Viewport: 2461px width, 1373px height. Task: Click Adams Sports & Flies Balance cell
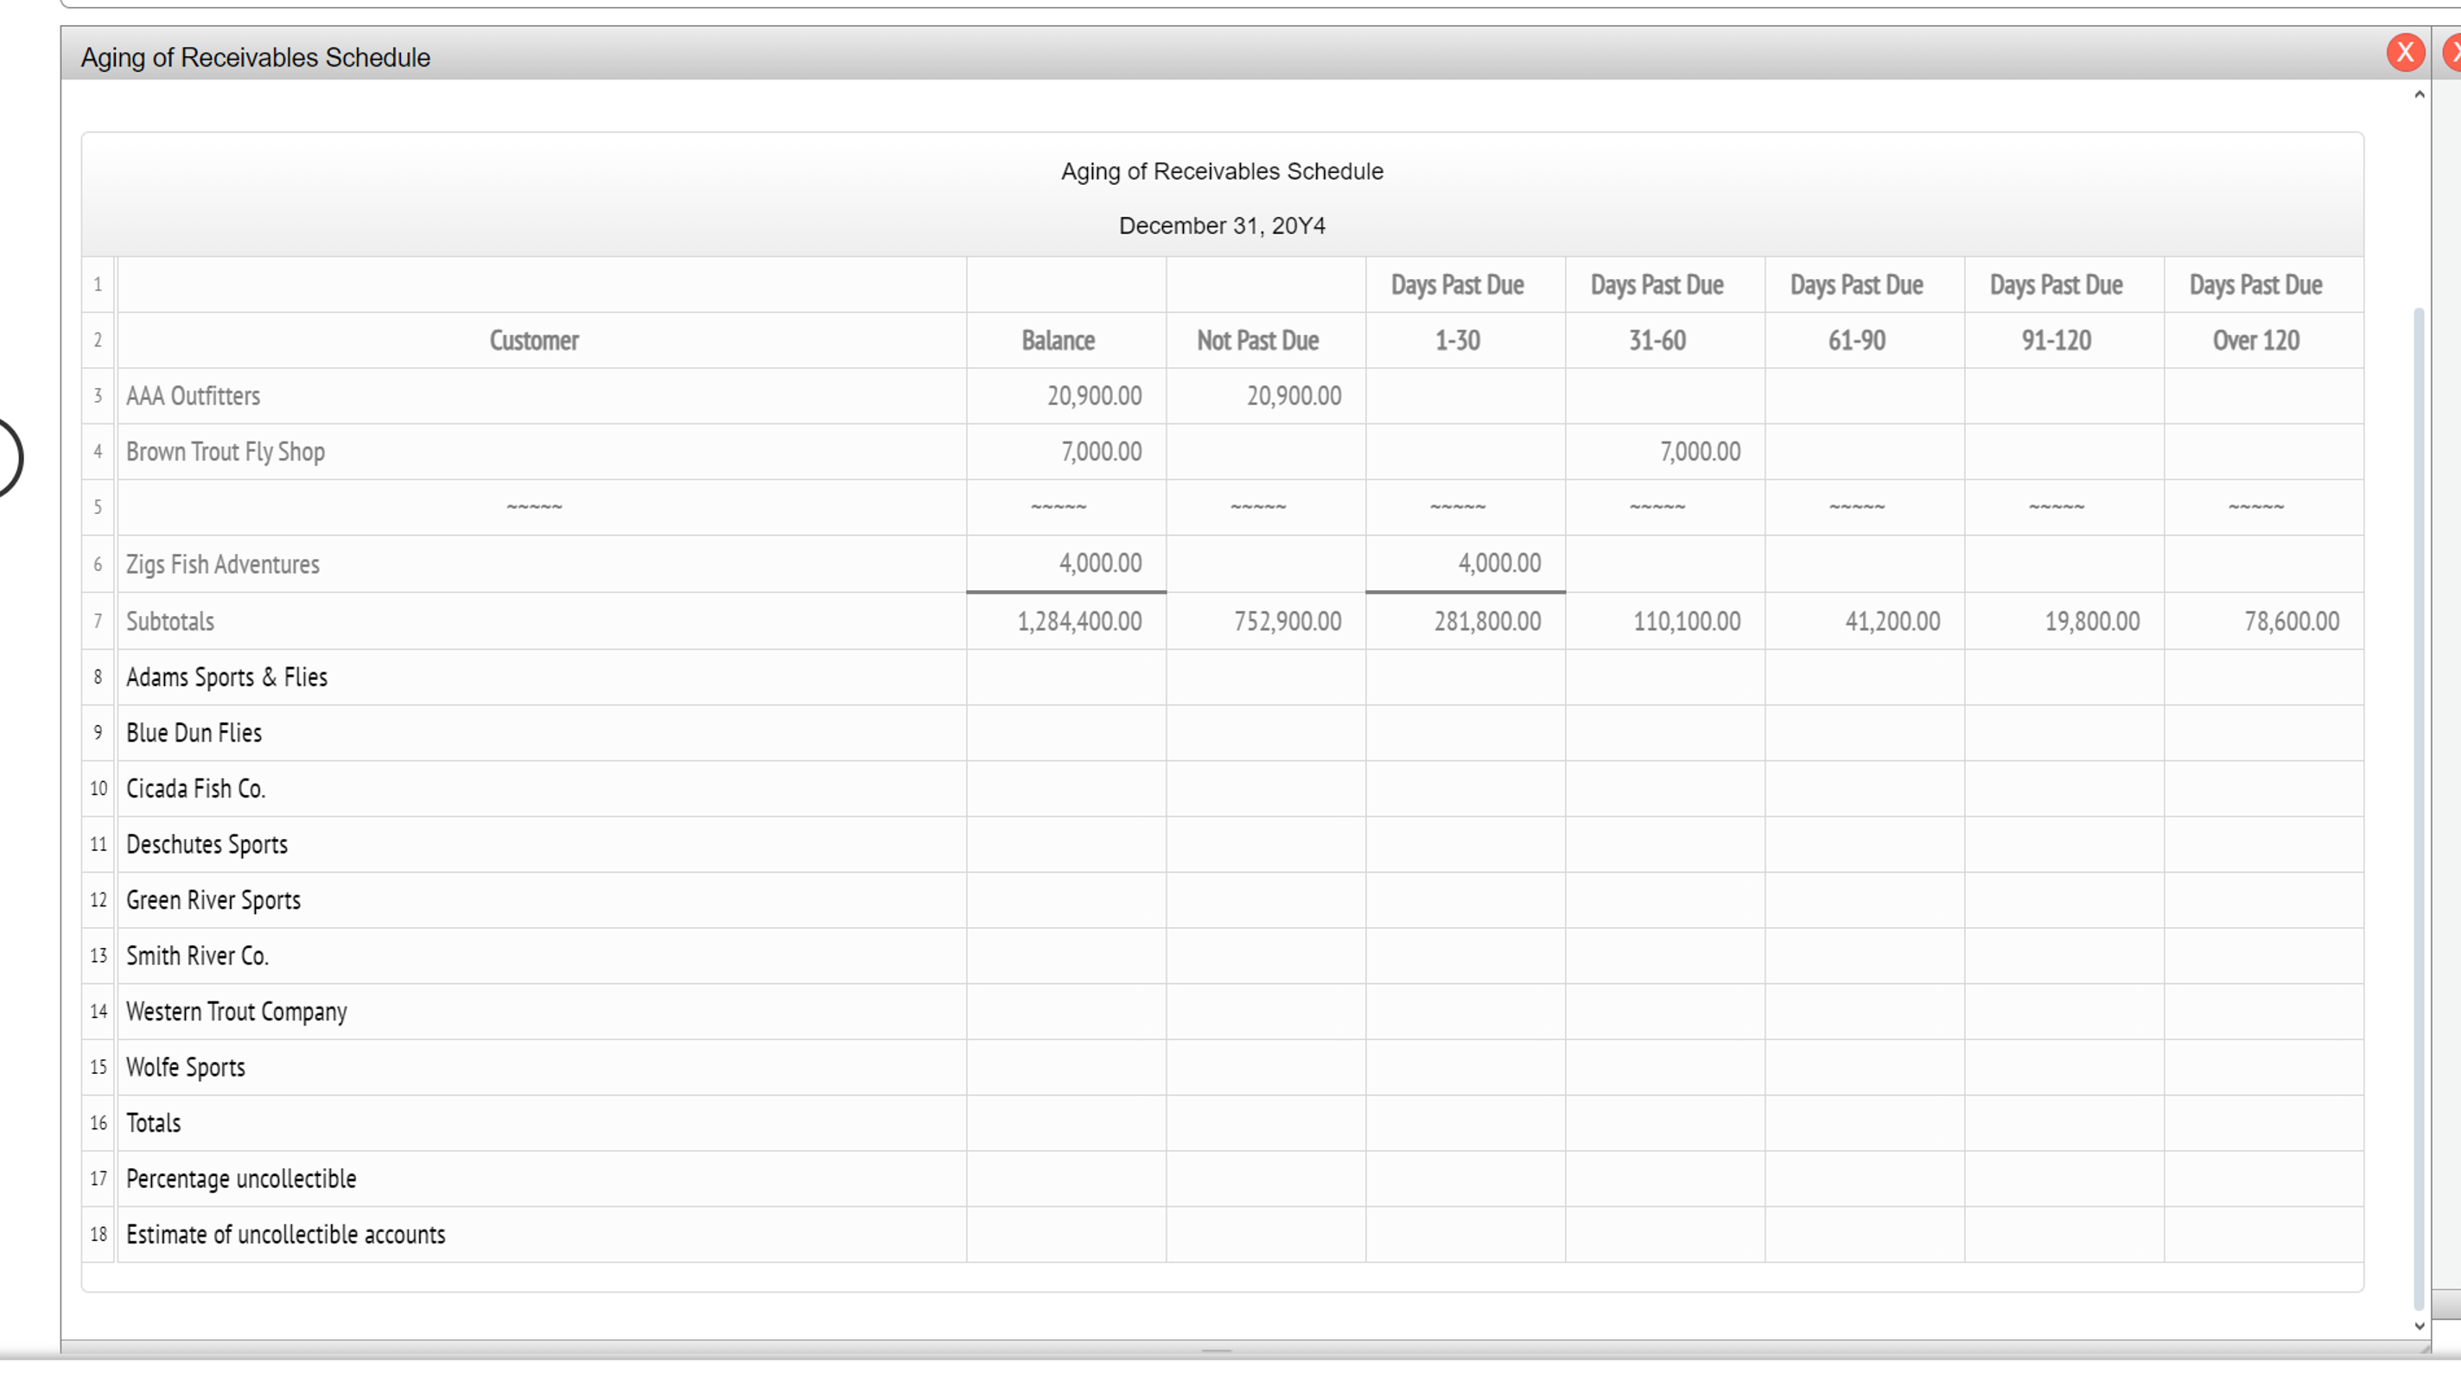pyautogui.click(x=1065, y=677)
